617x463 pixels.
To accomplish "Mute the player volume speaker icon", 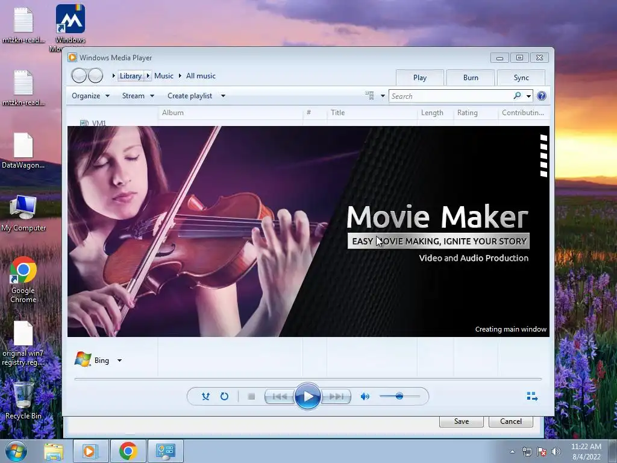I will tap(365, 397).
